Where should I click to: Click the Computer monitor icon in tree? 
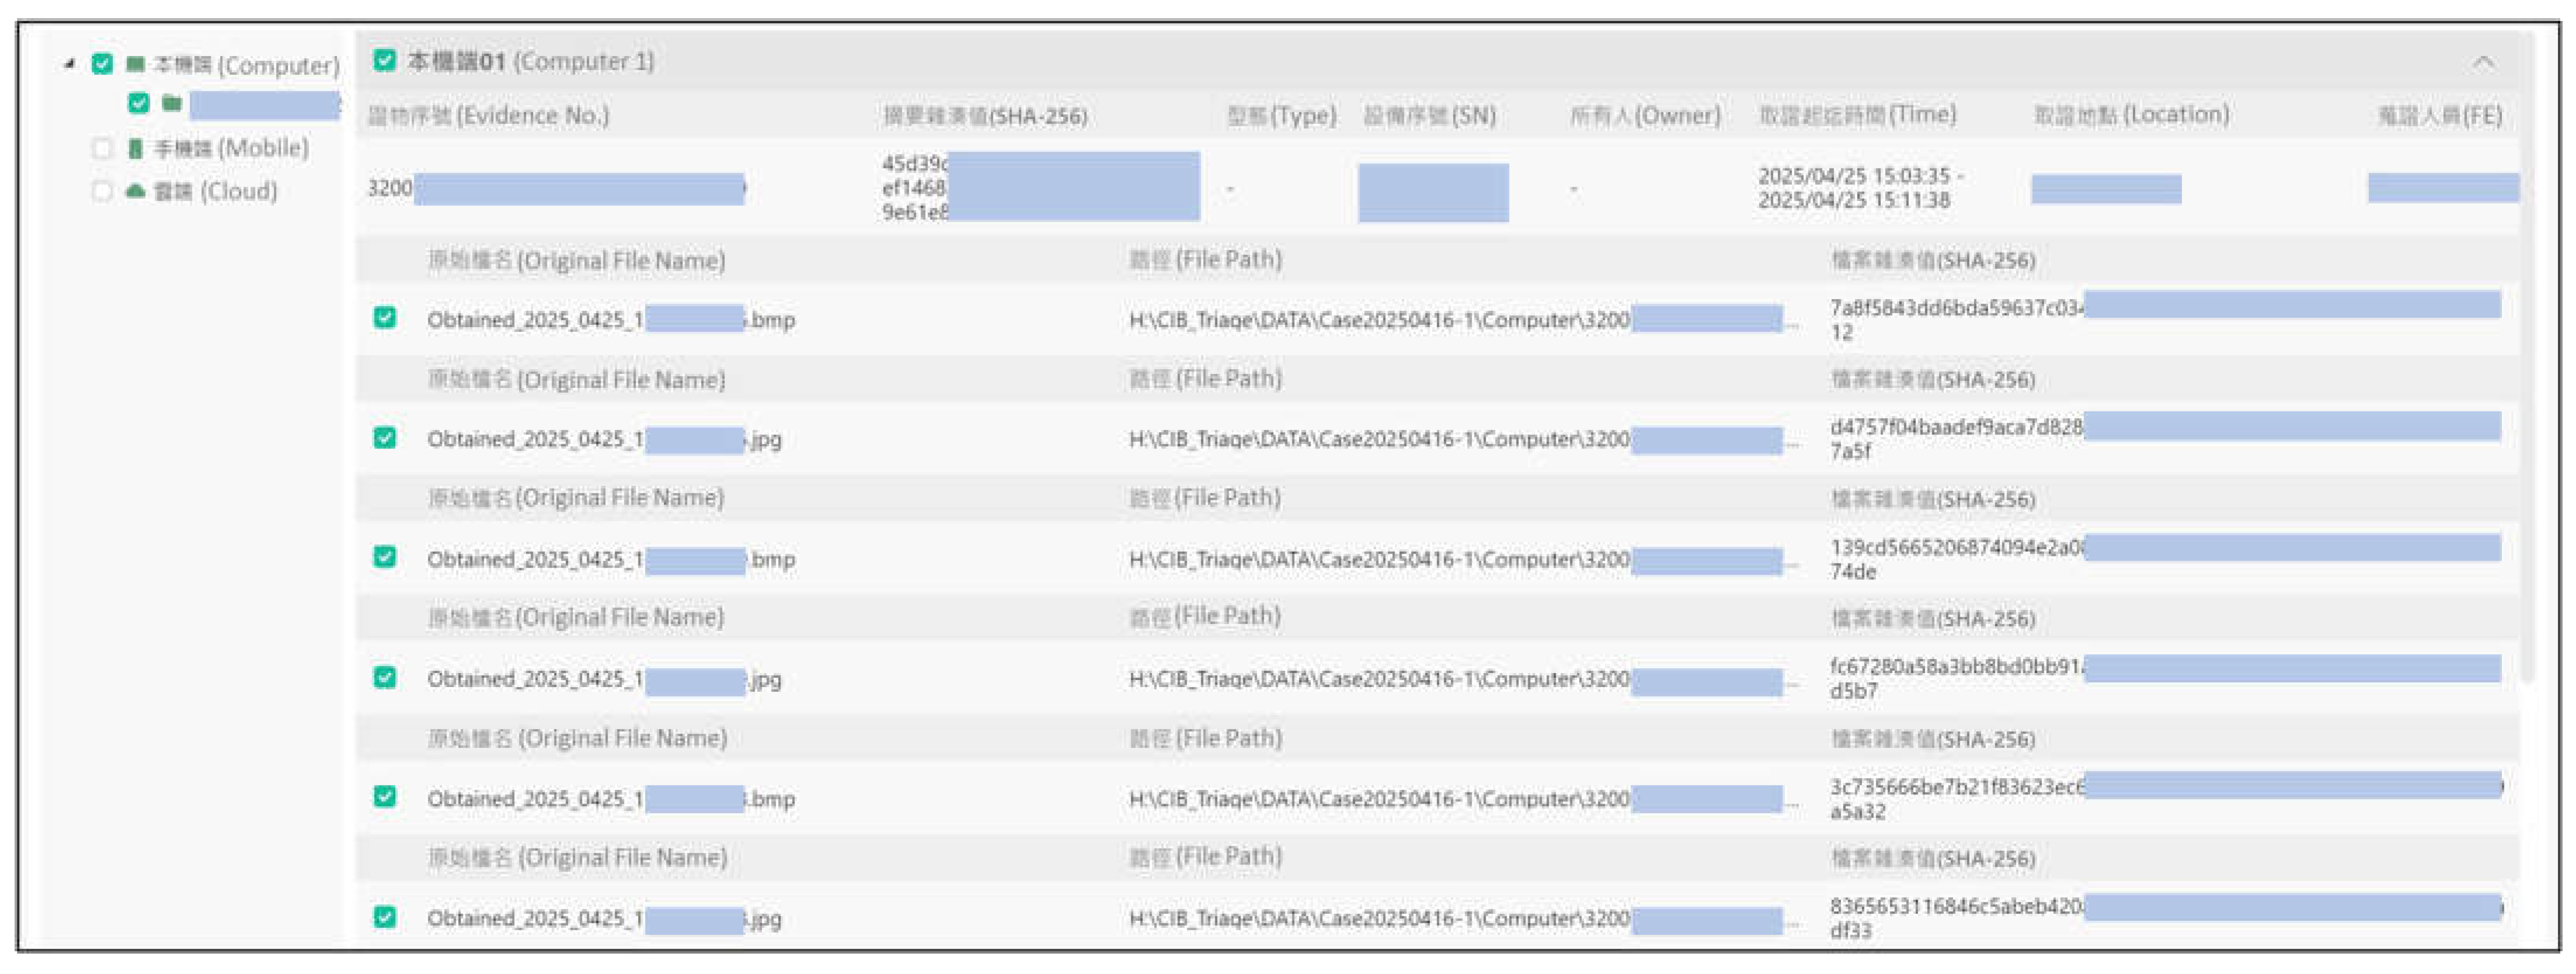136,65
